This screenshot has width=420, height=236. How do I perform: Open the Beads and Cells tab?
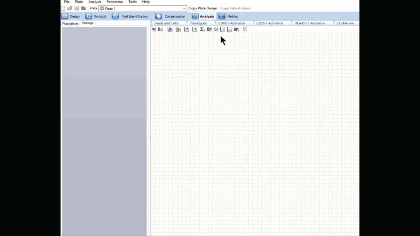tap(166, 23)
